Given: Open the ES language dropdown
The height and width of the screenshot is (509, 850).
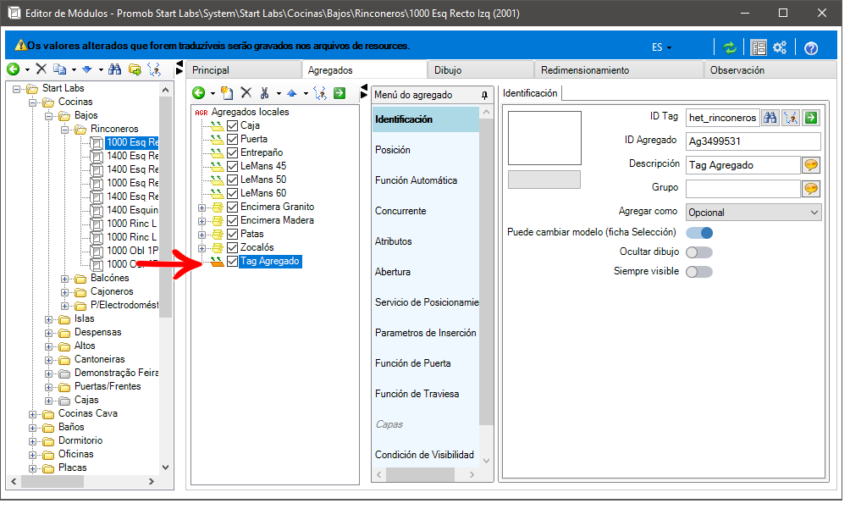Looking at the screenshot, I should [x=661, y=47].
